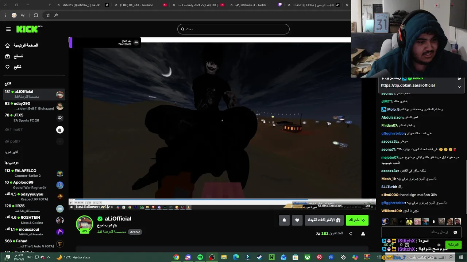Open Minecraft from taskbar
Image resolution: width=467 pixels, height=262 pixels.
click(271, 257)
